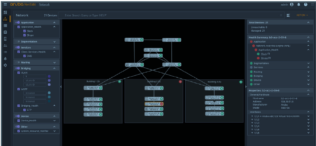Select the highlighted b2-acc-2 device node
Viewport: 316px width, 146px height.
[x=154, y=104]
